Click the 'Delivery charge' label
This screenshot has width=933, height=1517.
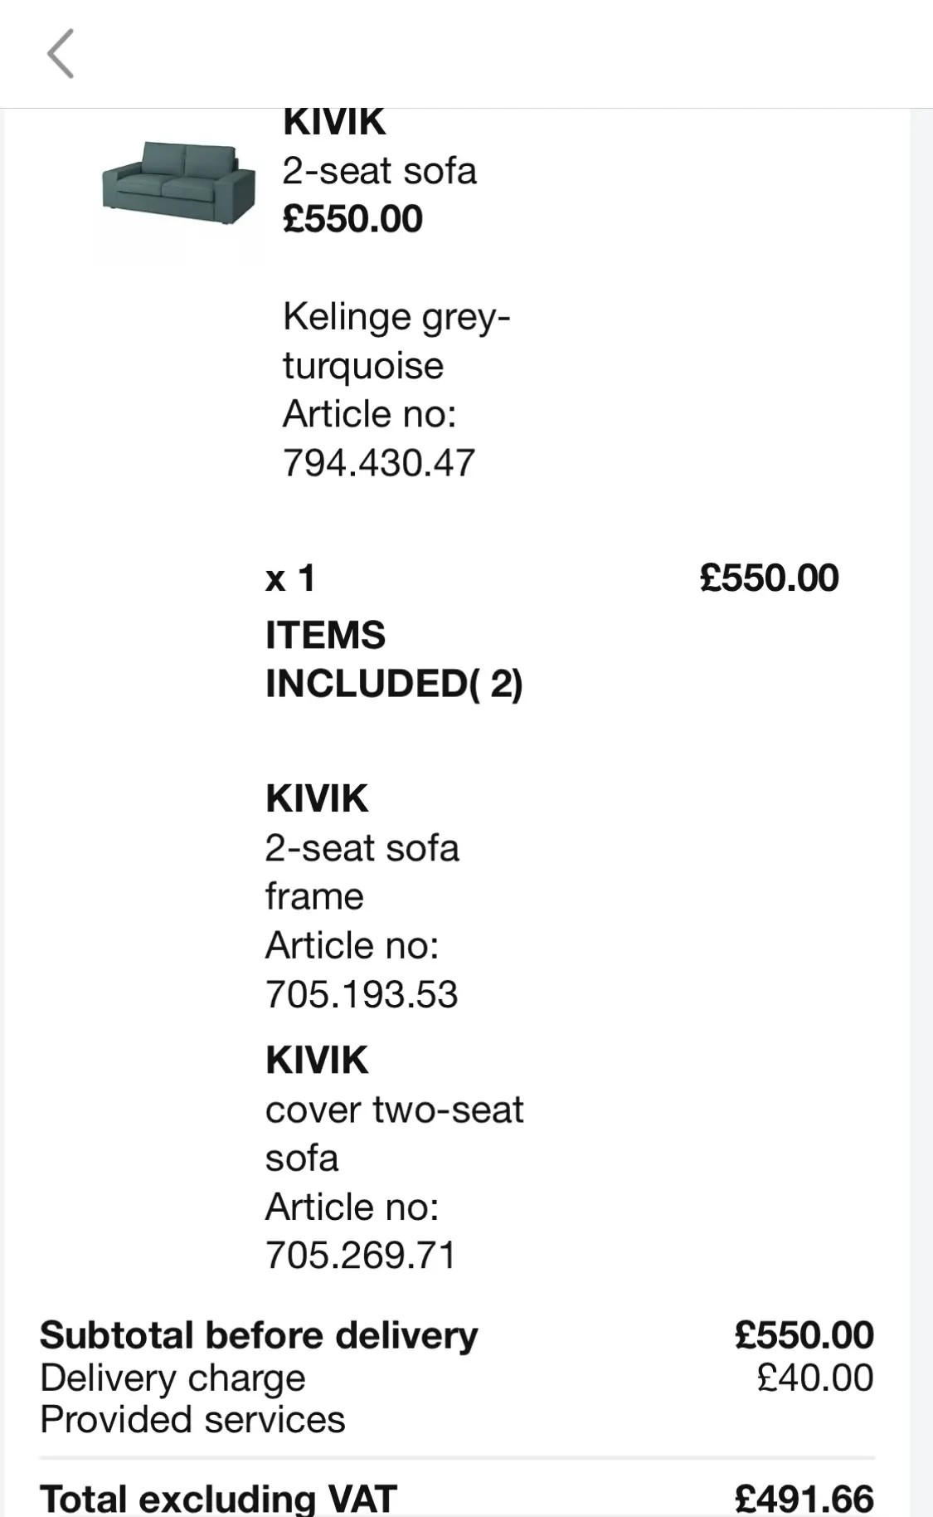[x=173, y=1378]
